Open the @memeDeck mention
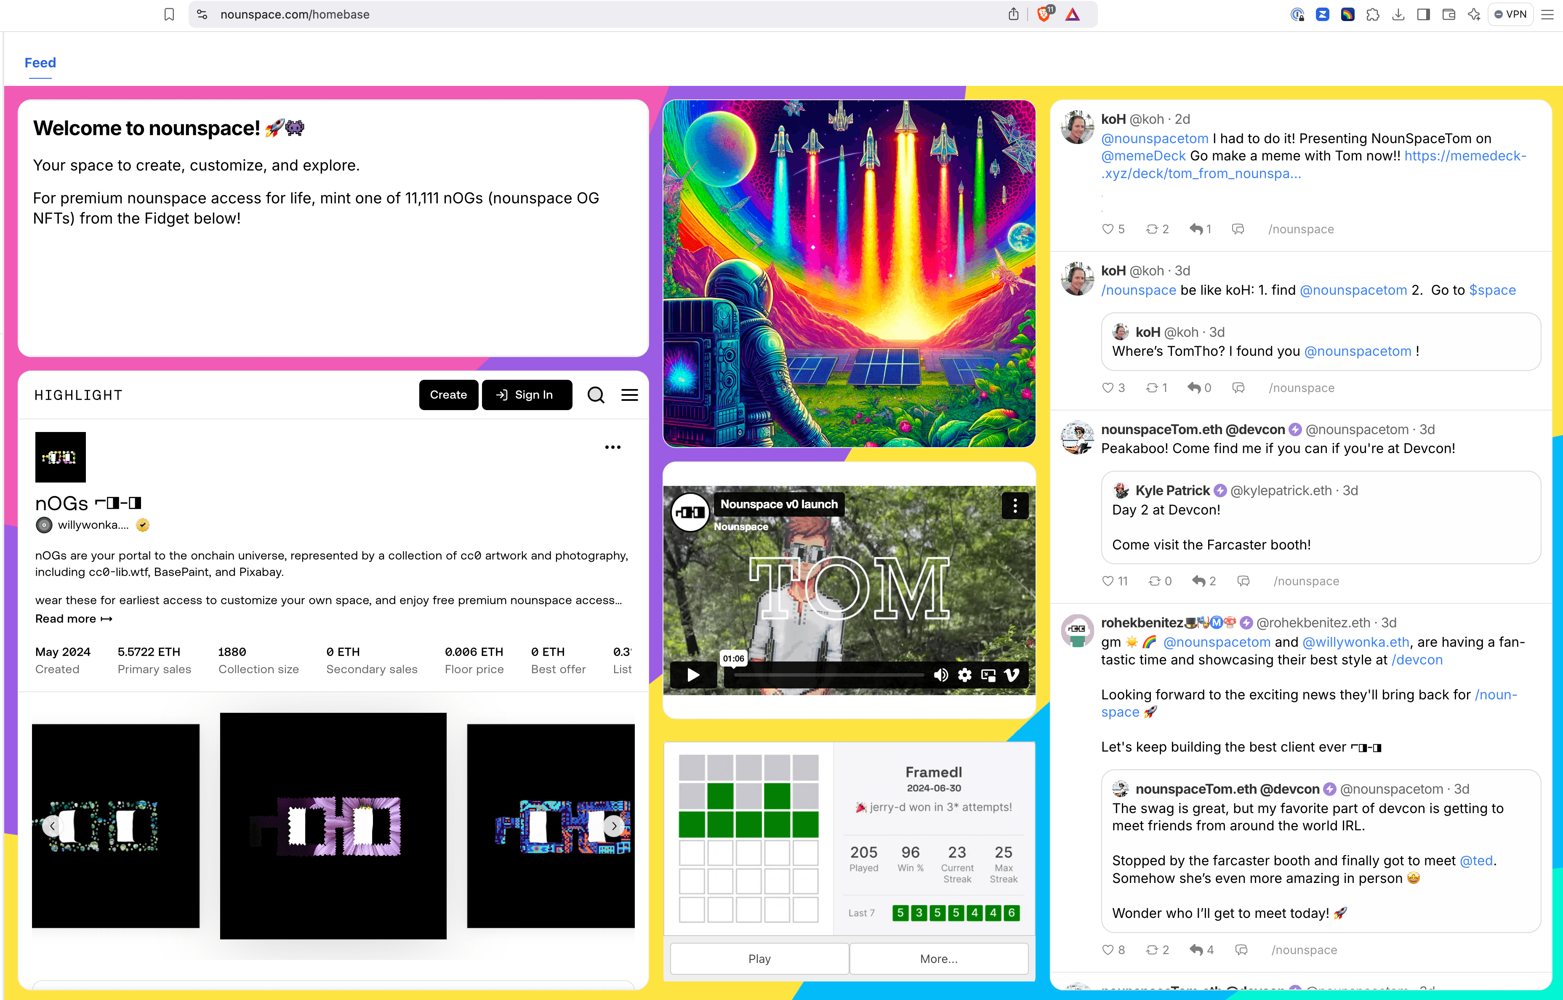This screenshot has height=1000, width=1563. (x=1143, y=156)
